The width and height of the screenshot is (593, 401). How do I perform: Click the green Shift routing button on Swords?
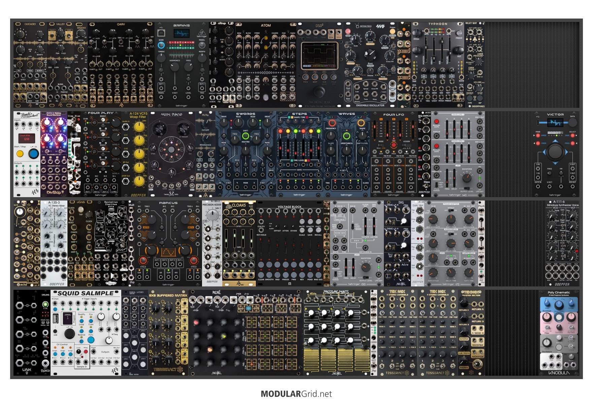coord(245,136)
